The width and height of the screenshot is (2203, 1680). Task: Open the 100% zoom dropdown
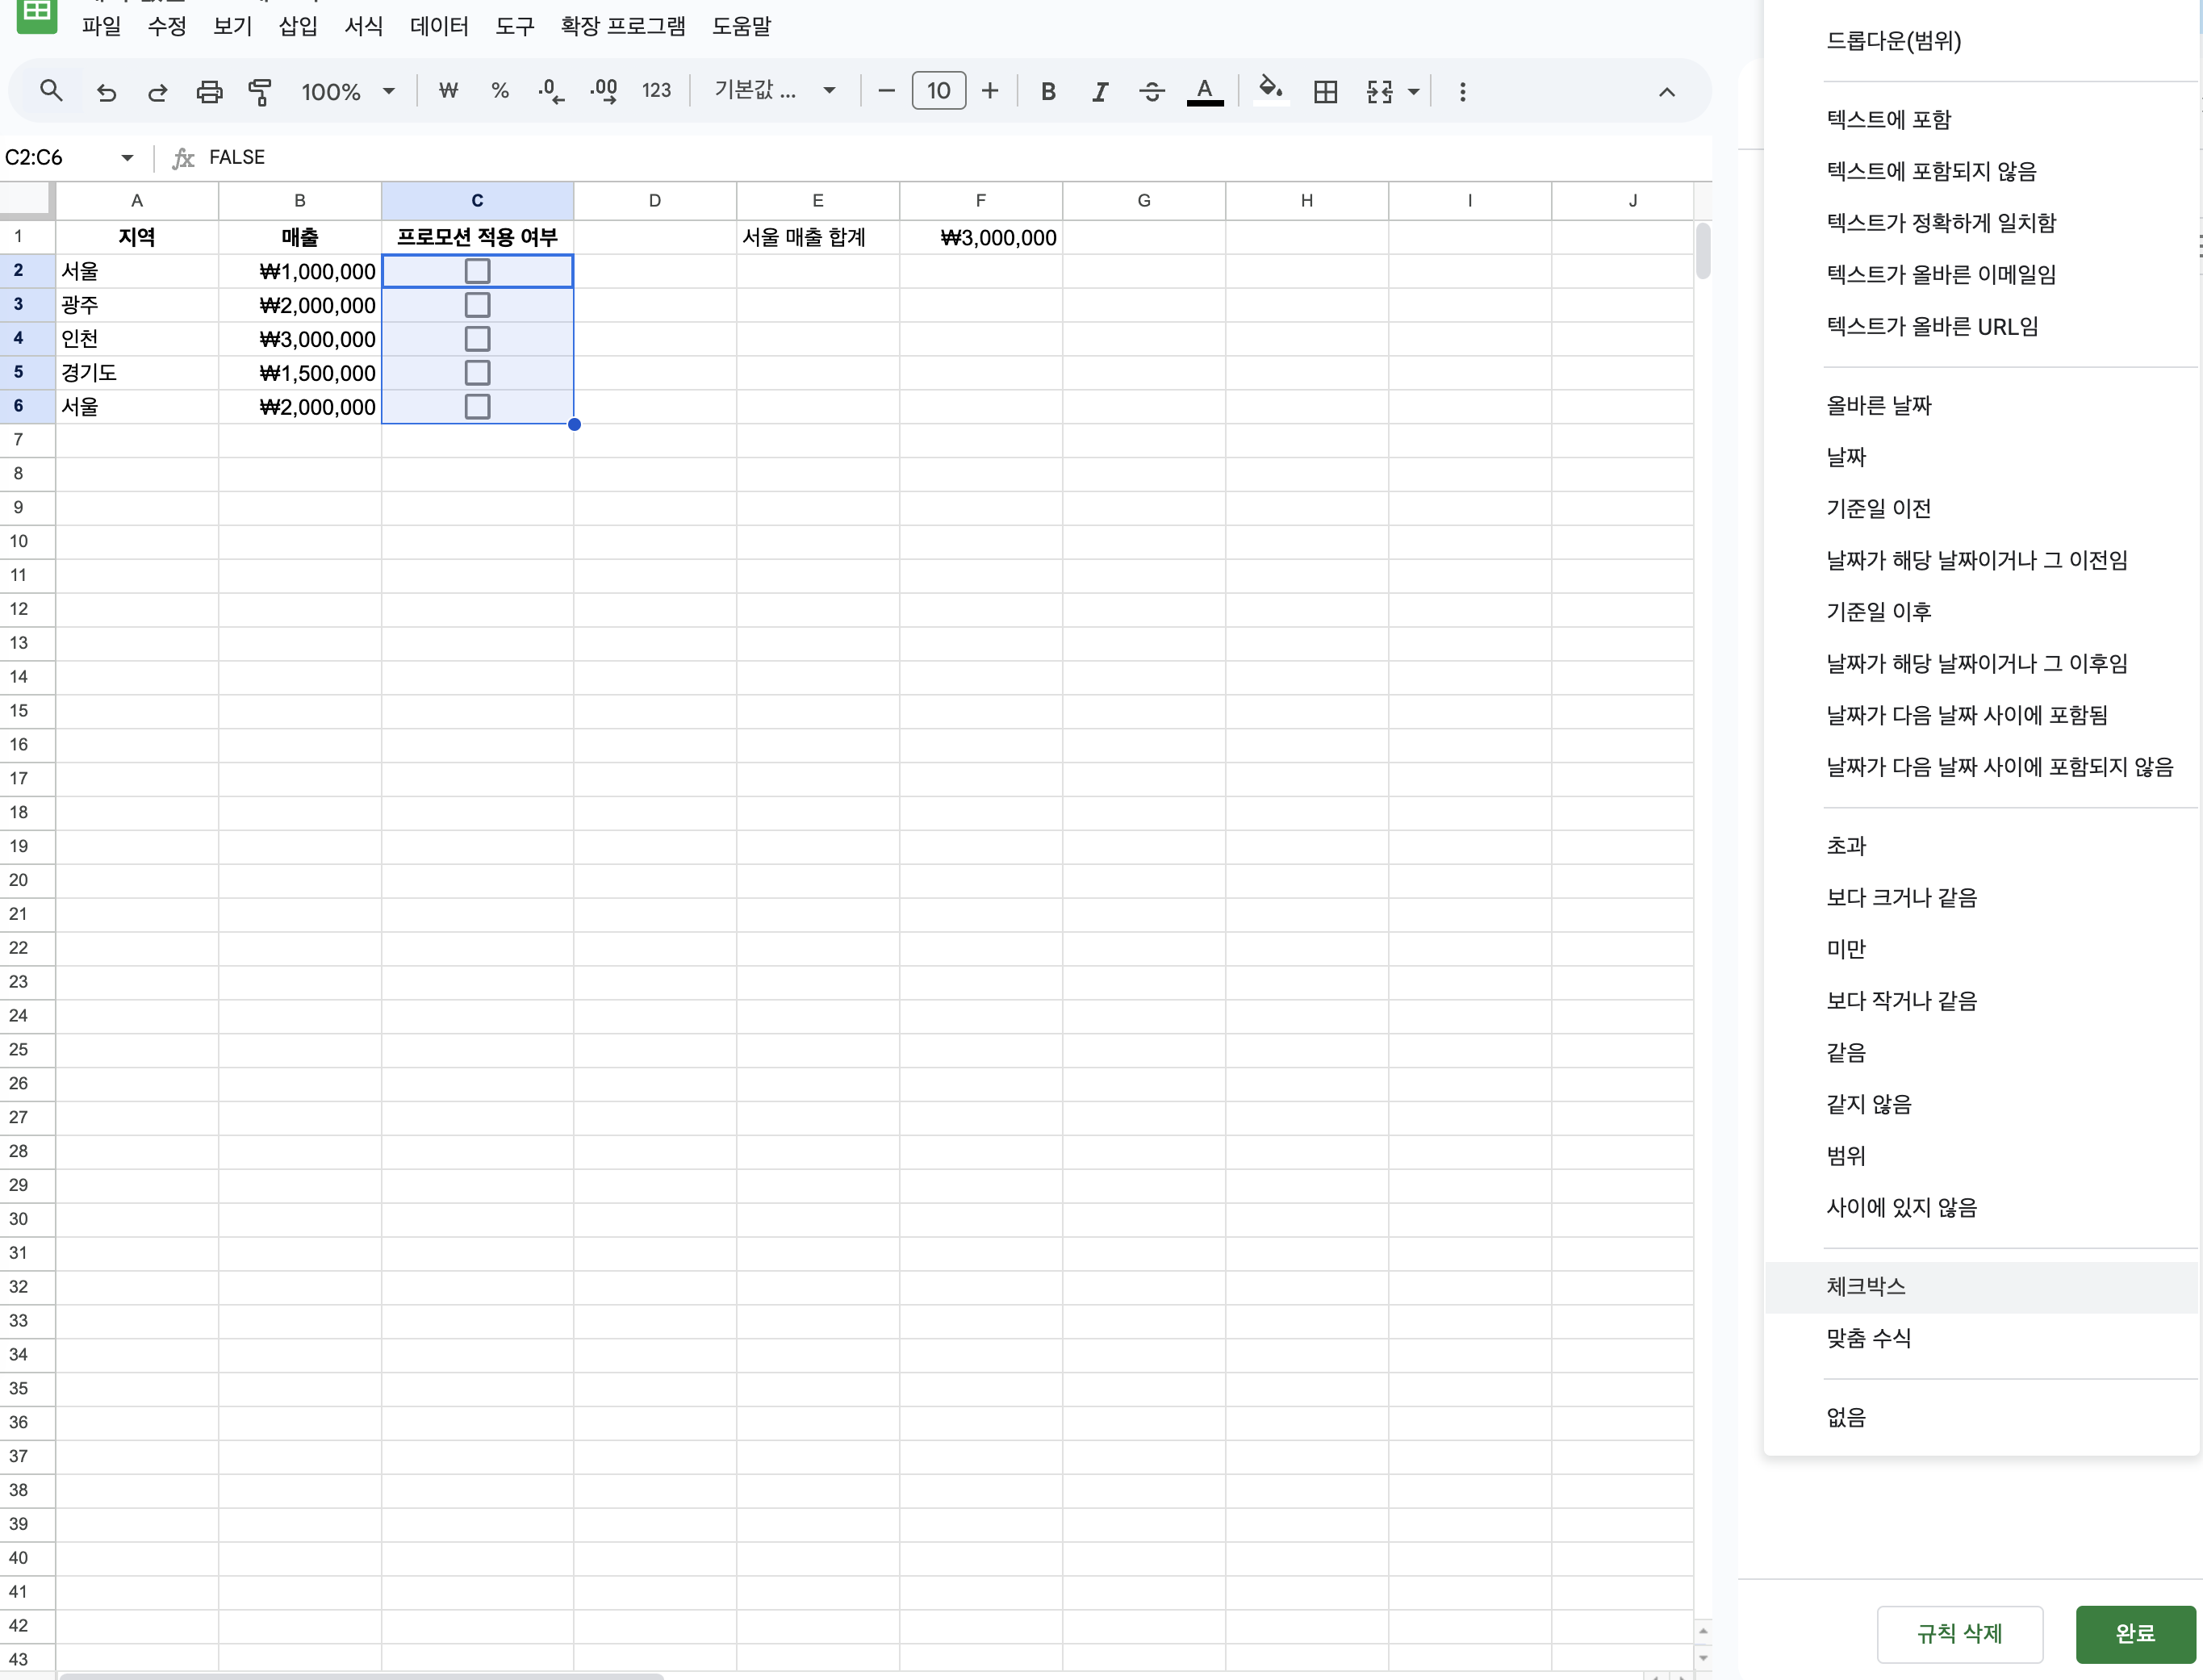[347, 92]
